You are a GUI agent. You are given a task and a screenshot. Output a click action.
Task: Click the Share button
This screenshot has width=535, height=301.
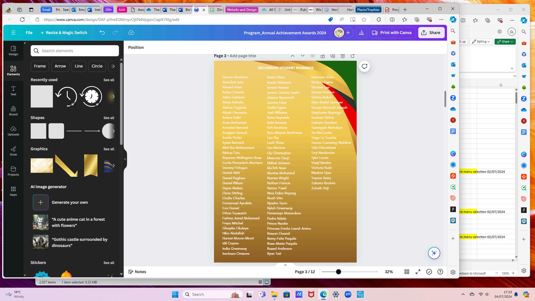tap(431, 33)
